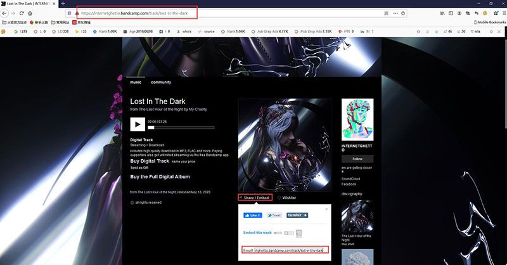Image resolution: width=507 pixels, height=265 pixels.
Task: Open the Firefox hamburger menu
Action: (504, 13)
